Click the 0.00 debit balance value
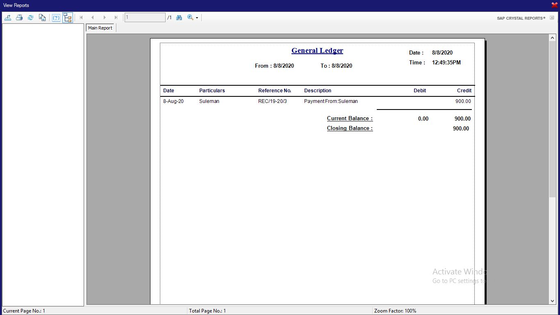This screenshot has width=560, height=315. pos(423,119)
